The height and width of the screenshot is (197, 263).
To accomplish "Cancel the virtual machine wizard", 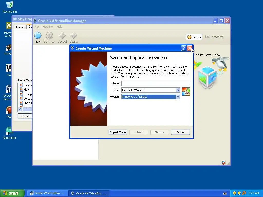I will click(180, 132).
